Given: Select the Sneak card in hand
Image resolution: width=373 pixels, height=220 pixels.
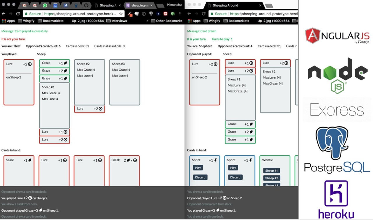Looking at the screenshot, I should [x=124, y=171].
